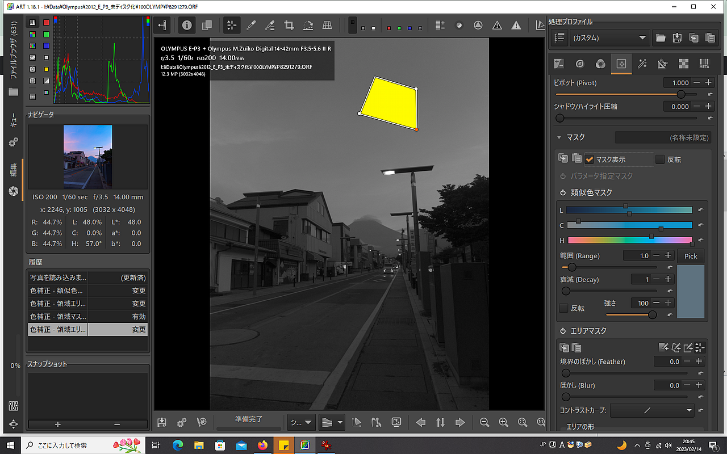The width and height of the screenshot is (727, 454).
Task: Click the navigator preview thumbnail
Action: click(x=87, y=157)
